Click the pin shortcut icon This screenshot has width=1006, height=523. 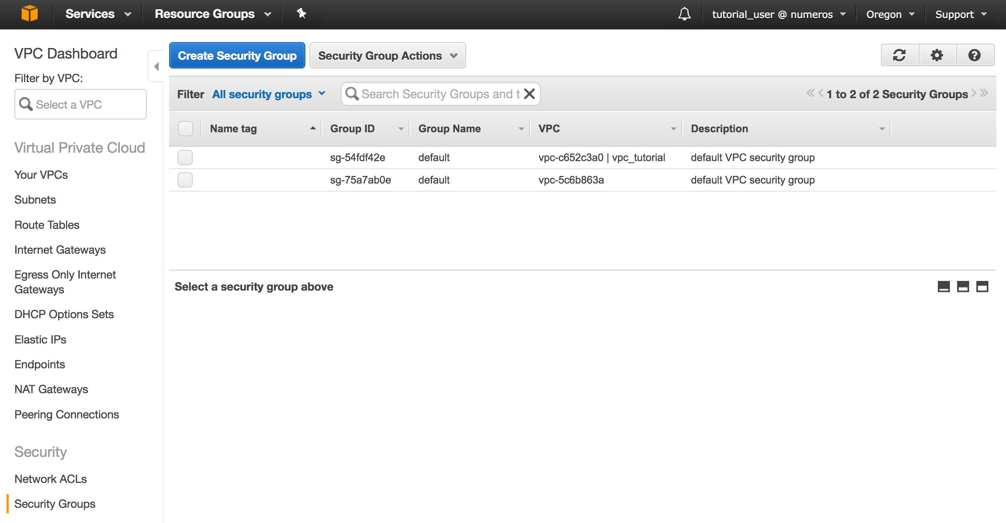(x=301, y=14)
